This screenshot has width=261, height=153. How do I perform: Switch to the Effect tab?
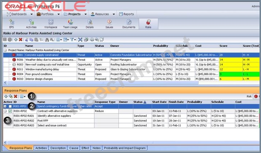85,148
